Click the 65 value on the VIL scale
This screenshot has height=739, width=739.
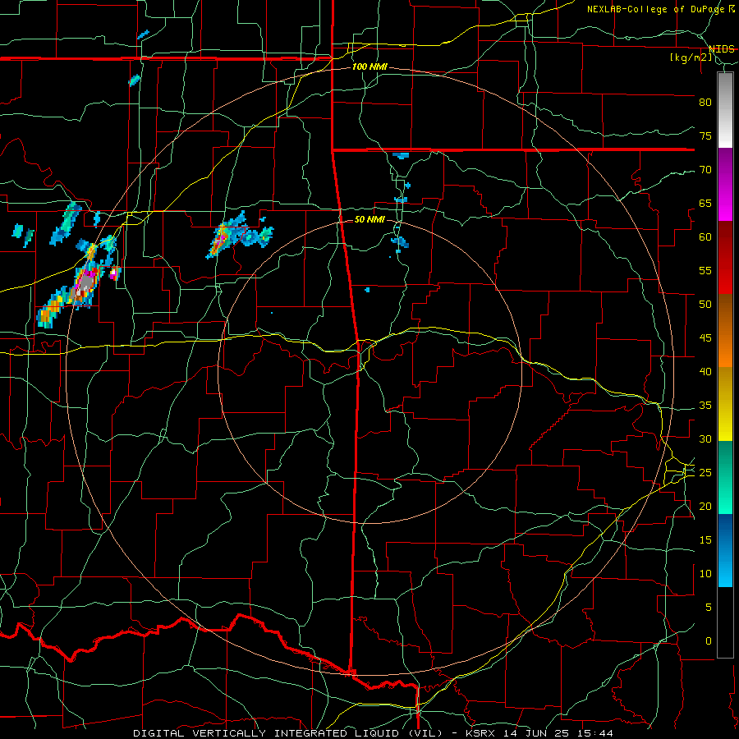click(705, 203)
